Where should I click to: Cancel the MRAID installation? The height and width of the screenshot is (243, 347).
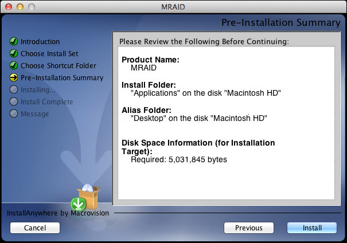[35, 228]
